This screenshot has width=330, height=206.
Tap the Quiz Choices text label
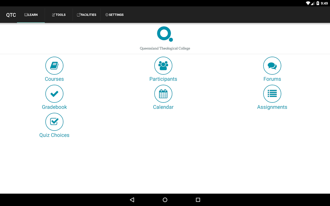pyautogui.click(x=54, y=135)
